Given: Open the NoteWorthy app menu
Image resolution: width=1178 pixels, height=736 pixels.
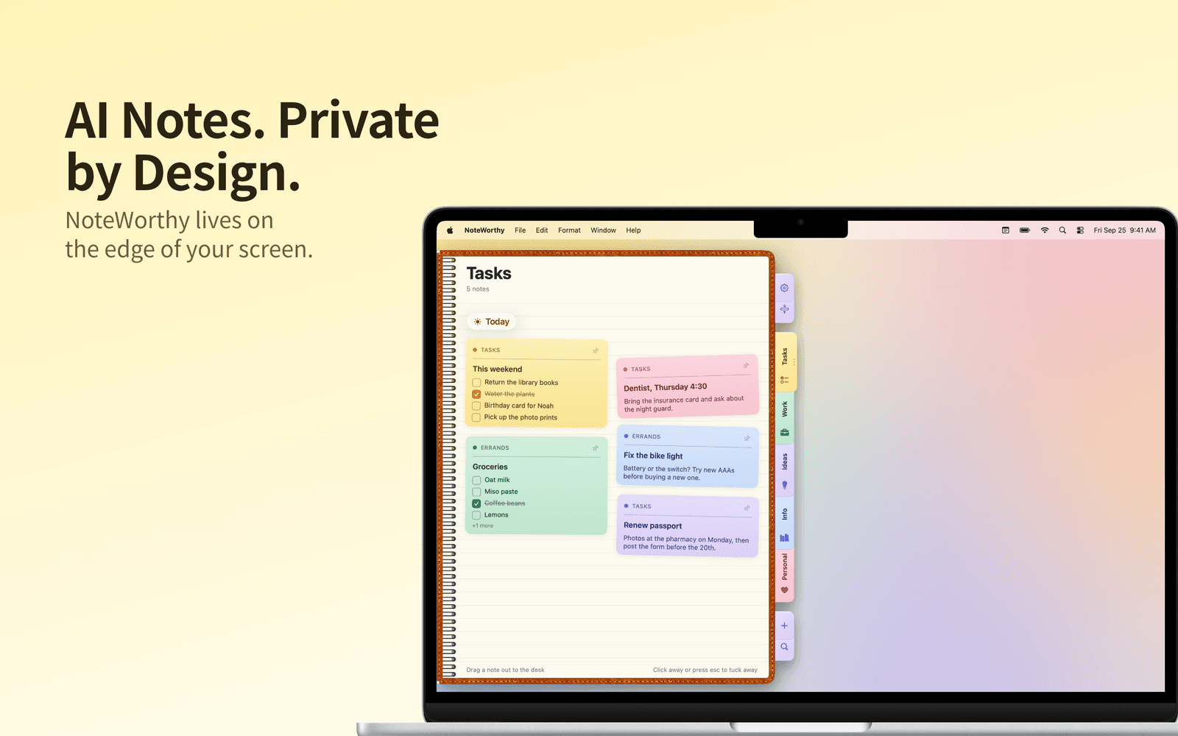Looking at the screenshot, I should point(484,230).
